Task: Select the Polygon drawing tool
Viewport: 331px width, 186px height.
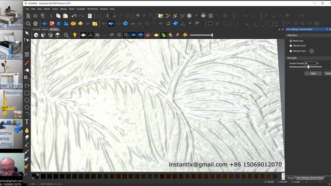Action: pyautogui.click(x=27, y=107)
